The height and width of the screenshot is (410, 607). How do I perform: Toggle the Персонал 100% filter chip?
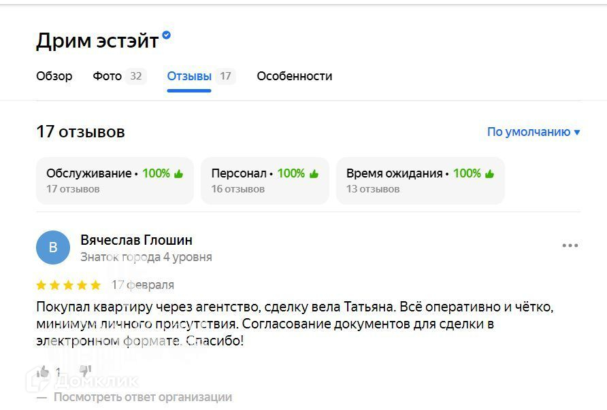pyautogui.click(x=265, y=181)
